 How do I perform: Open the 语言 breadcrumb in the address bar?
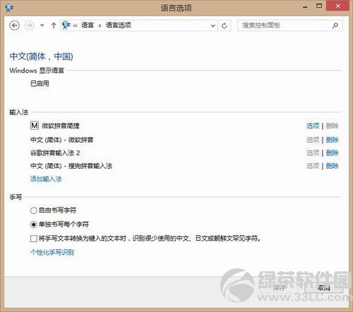click(88, 25)
